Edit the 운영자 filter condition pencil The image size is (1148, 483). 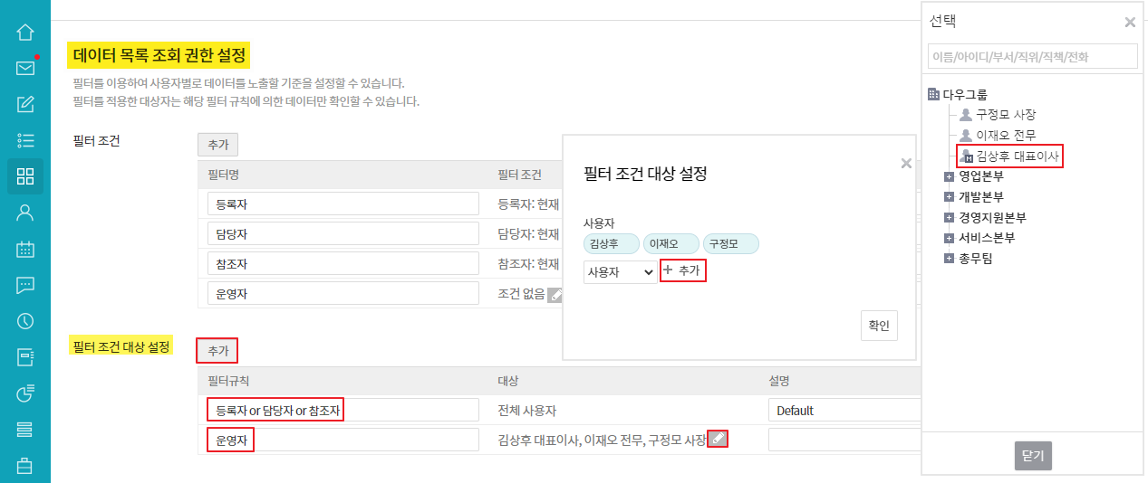coord(555,294)
